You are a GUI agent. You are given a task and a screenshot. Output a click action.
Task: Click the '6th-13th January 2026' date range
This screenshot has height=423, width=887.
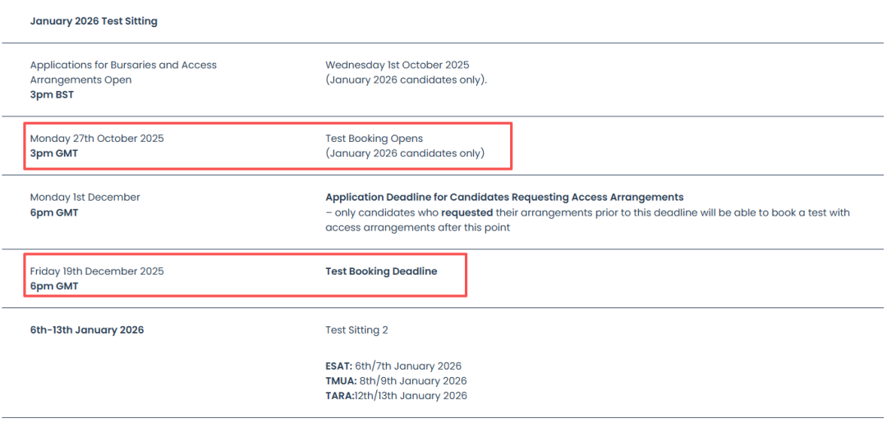[x=86, y=330]
